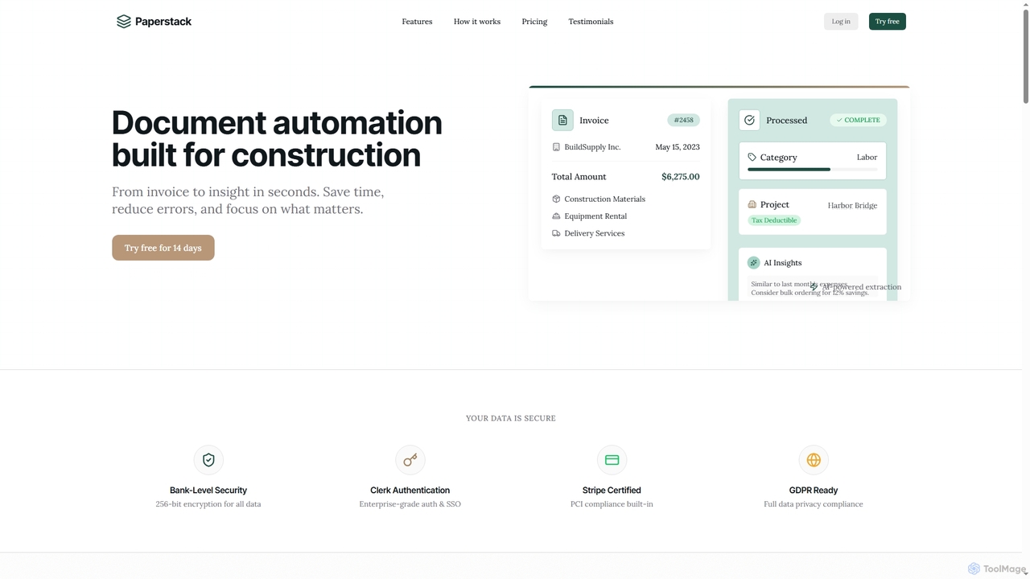Screen dimensions: 1030x579
Task: Click the Clerk Authentication key icon
Action: (410, 460)
